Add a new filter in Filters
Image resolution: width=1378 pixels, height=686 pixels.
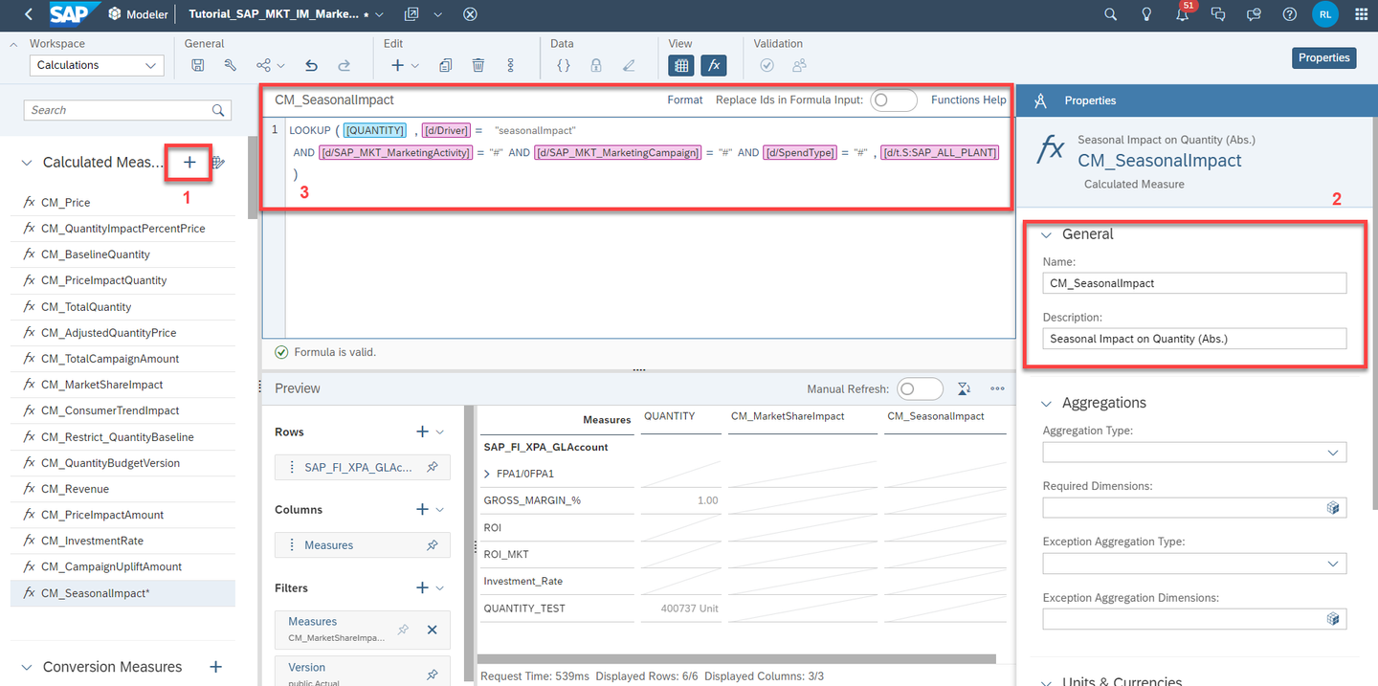coord(422,587)
